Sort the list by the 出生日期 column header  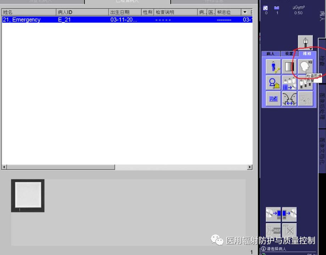point(125,12)
